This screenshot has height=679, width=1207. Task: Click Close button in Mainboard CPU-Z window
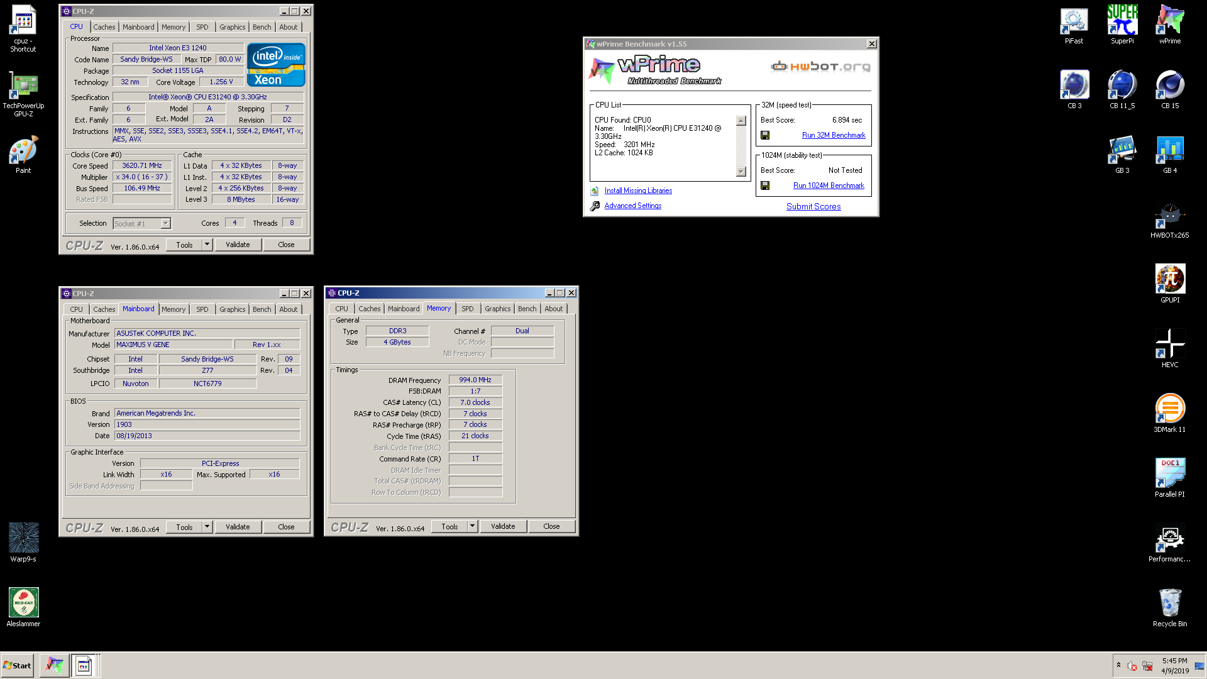[x=286, y=527]
